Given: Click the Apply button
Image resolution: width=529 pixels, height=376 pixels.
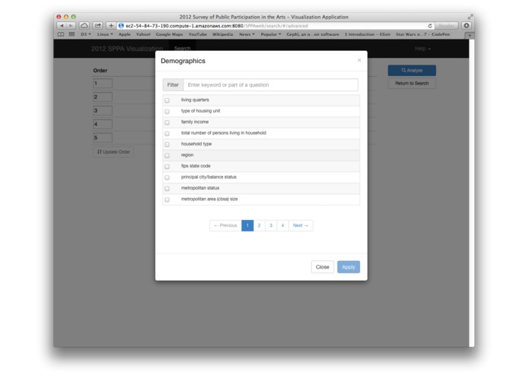Looking at the screenshot, I should [349, 266].
